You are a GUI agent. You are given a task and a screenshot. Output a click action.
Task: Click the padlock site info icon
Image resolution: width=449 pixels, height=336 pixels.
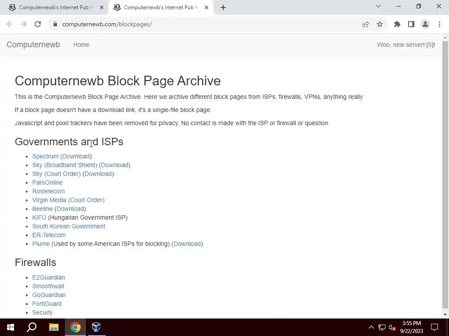[x=55, y=24]
